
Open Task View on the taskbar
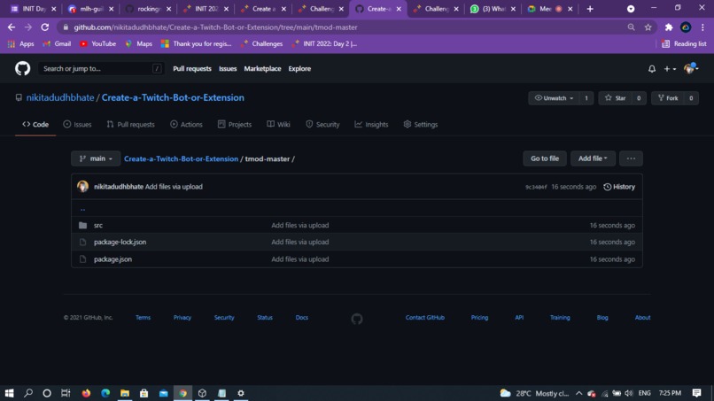pyautogui.click(x=66, y=393)
